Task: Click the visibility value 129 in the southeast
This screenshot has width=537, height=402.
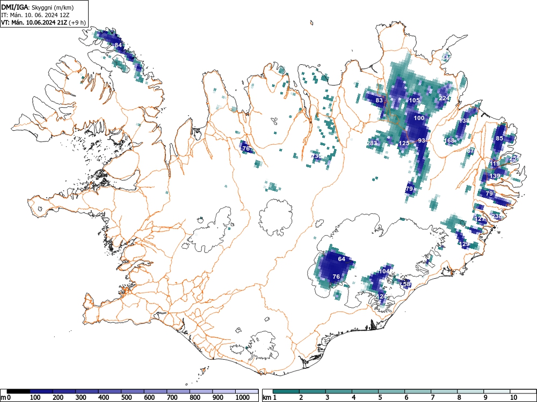Action: click(x=465, y=244)
